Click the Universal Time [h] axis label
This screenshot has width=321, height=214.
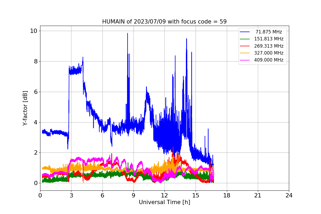coord(164,202)
